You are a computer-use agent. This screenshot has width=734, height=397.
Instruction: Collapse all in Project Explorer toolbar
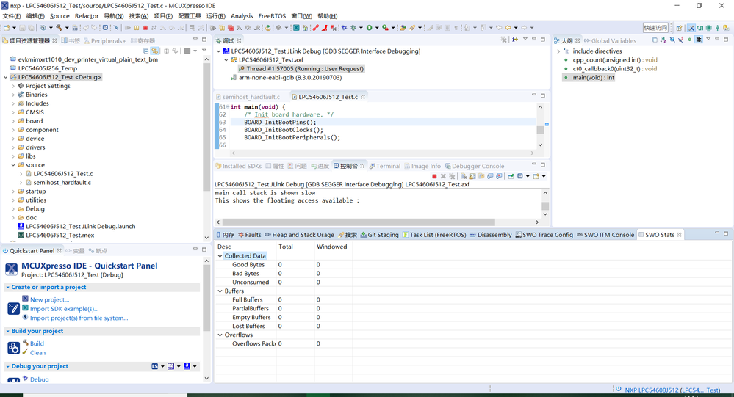(x=145, y=51)
